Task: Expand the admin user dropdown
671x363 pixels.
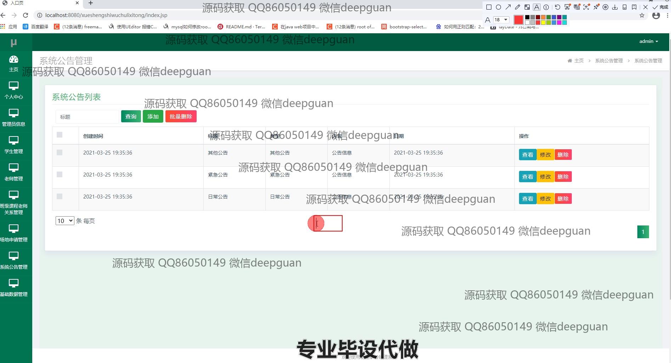Action: coord(648,41)
